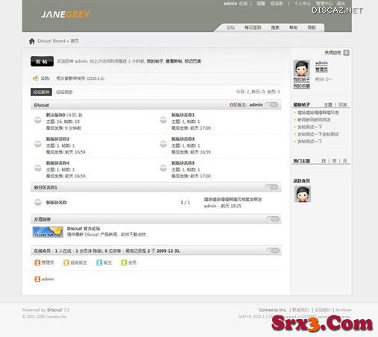Click the forum status icon beside 默认版块0
The width and height of the screenshot is (378, 337).
tap(38, 120)
